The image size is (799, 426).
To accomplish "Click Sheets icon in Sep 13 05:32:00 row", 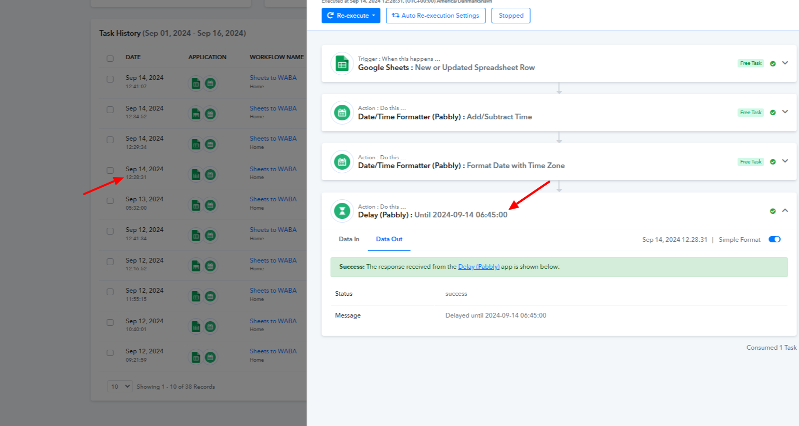I will pos(196,205).
